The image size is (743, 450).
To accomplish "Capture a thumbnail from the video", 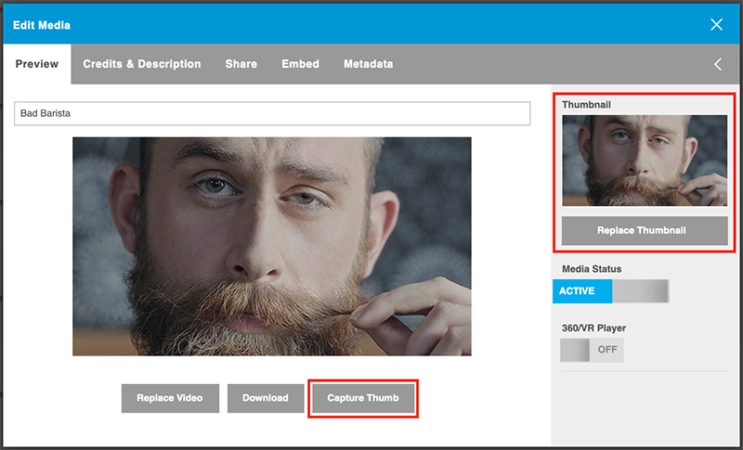I will (x=363, y=398).
